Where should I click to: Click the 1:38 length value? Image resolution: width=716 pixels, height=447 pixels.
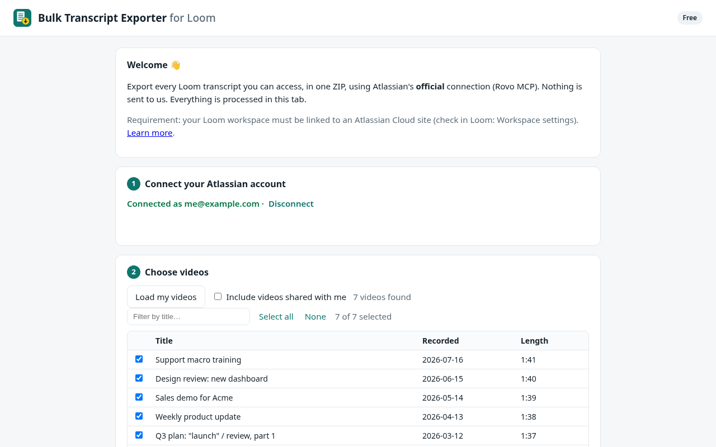[528, 417]
